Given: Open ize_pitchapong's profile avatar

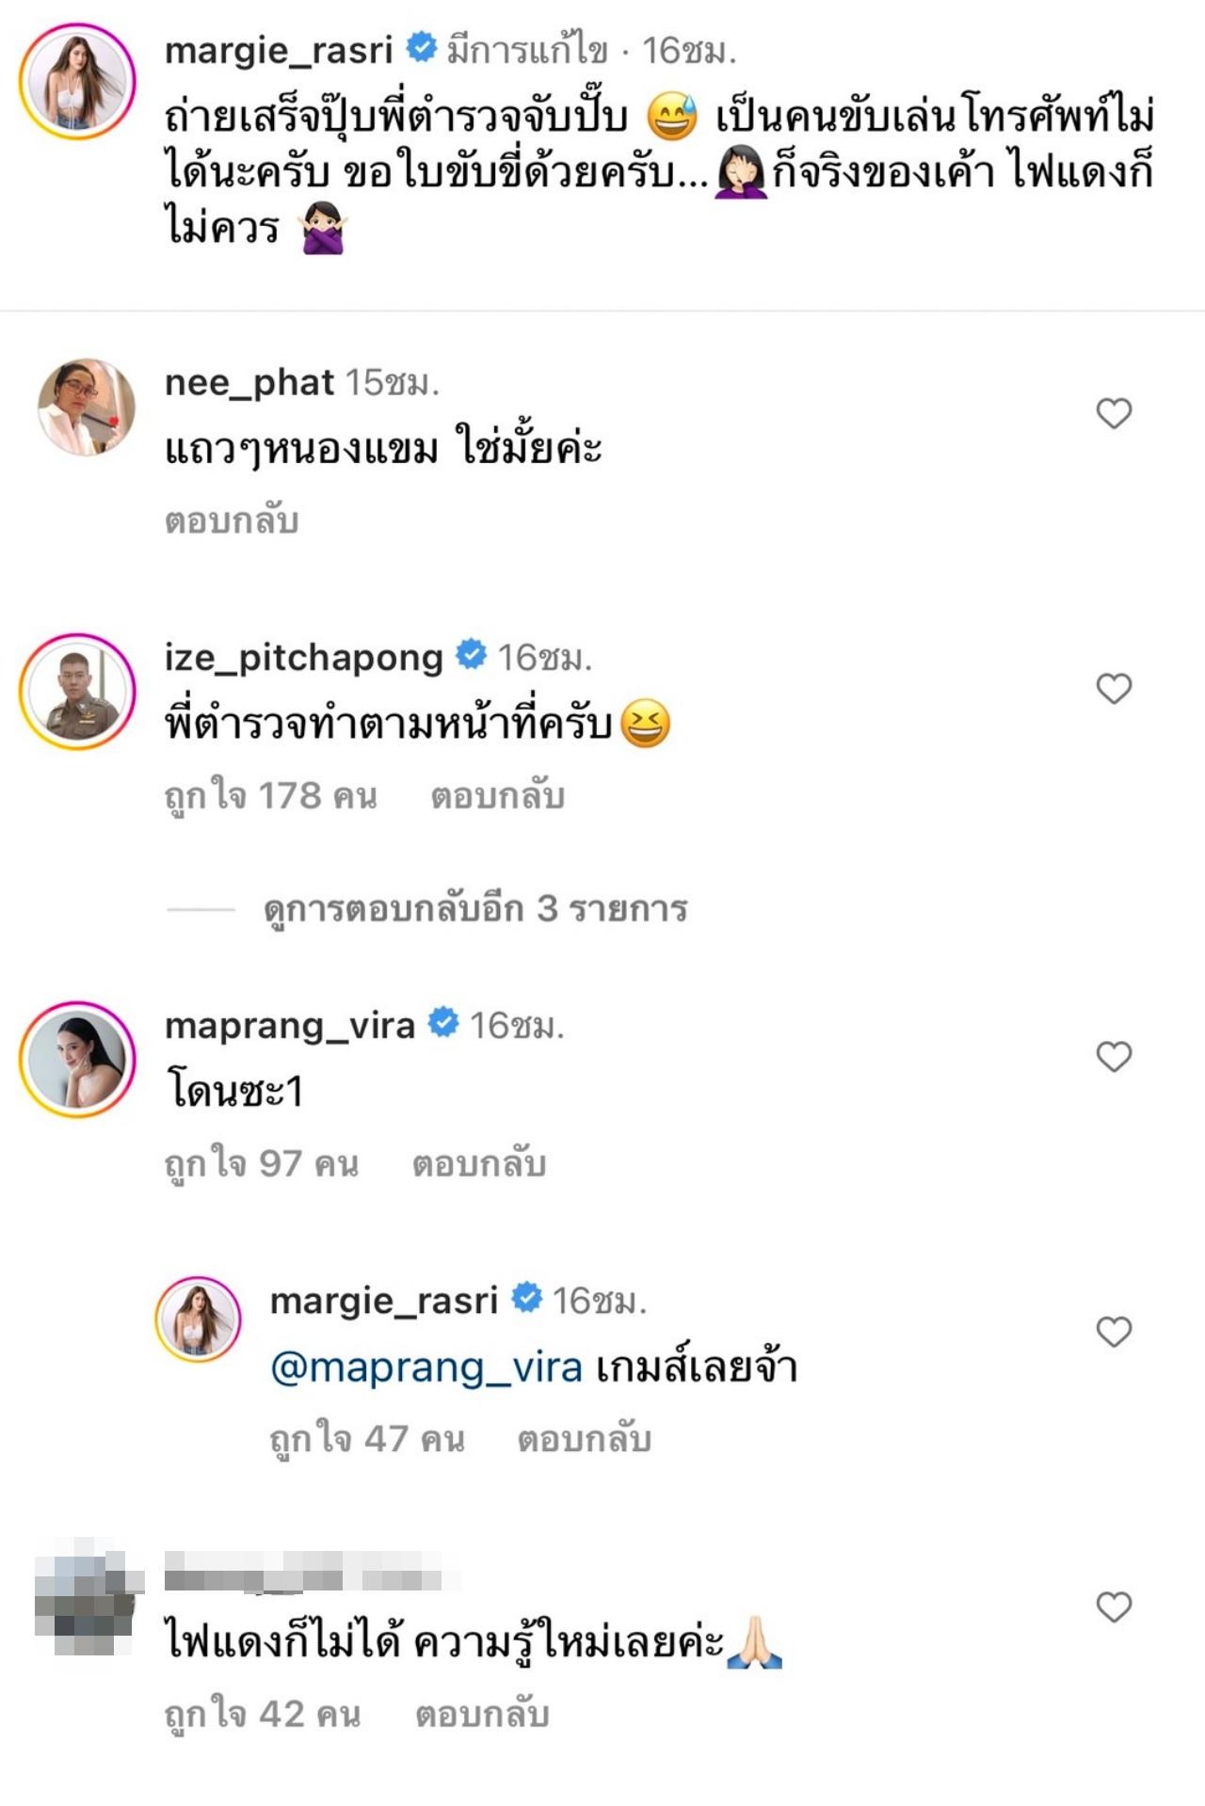Looking at the screenshot, I should (78, 691).
